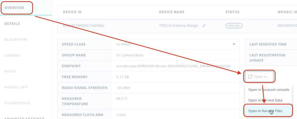Select 'Open in Harvest Files' menu entry

(x=268, y=111)
